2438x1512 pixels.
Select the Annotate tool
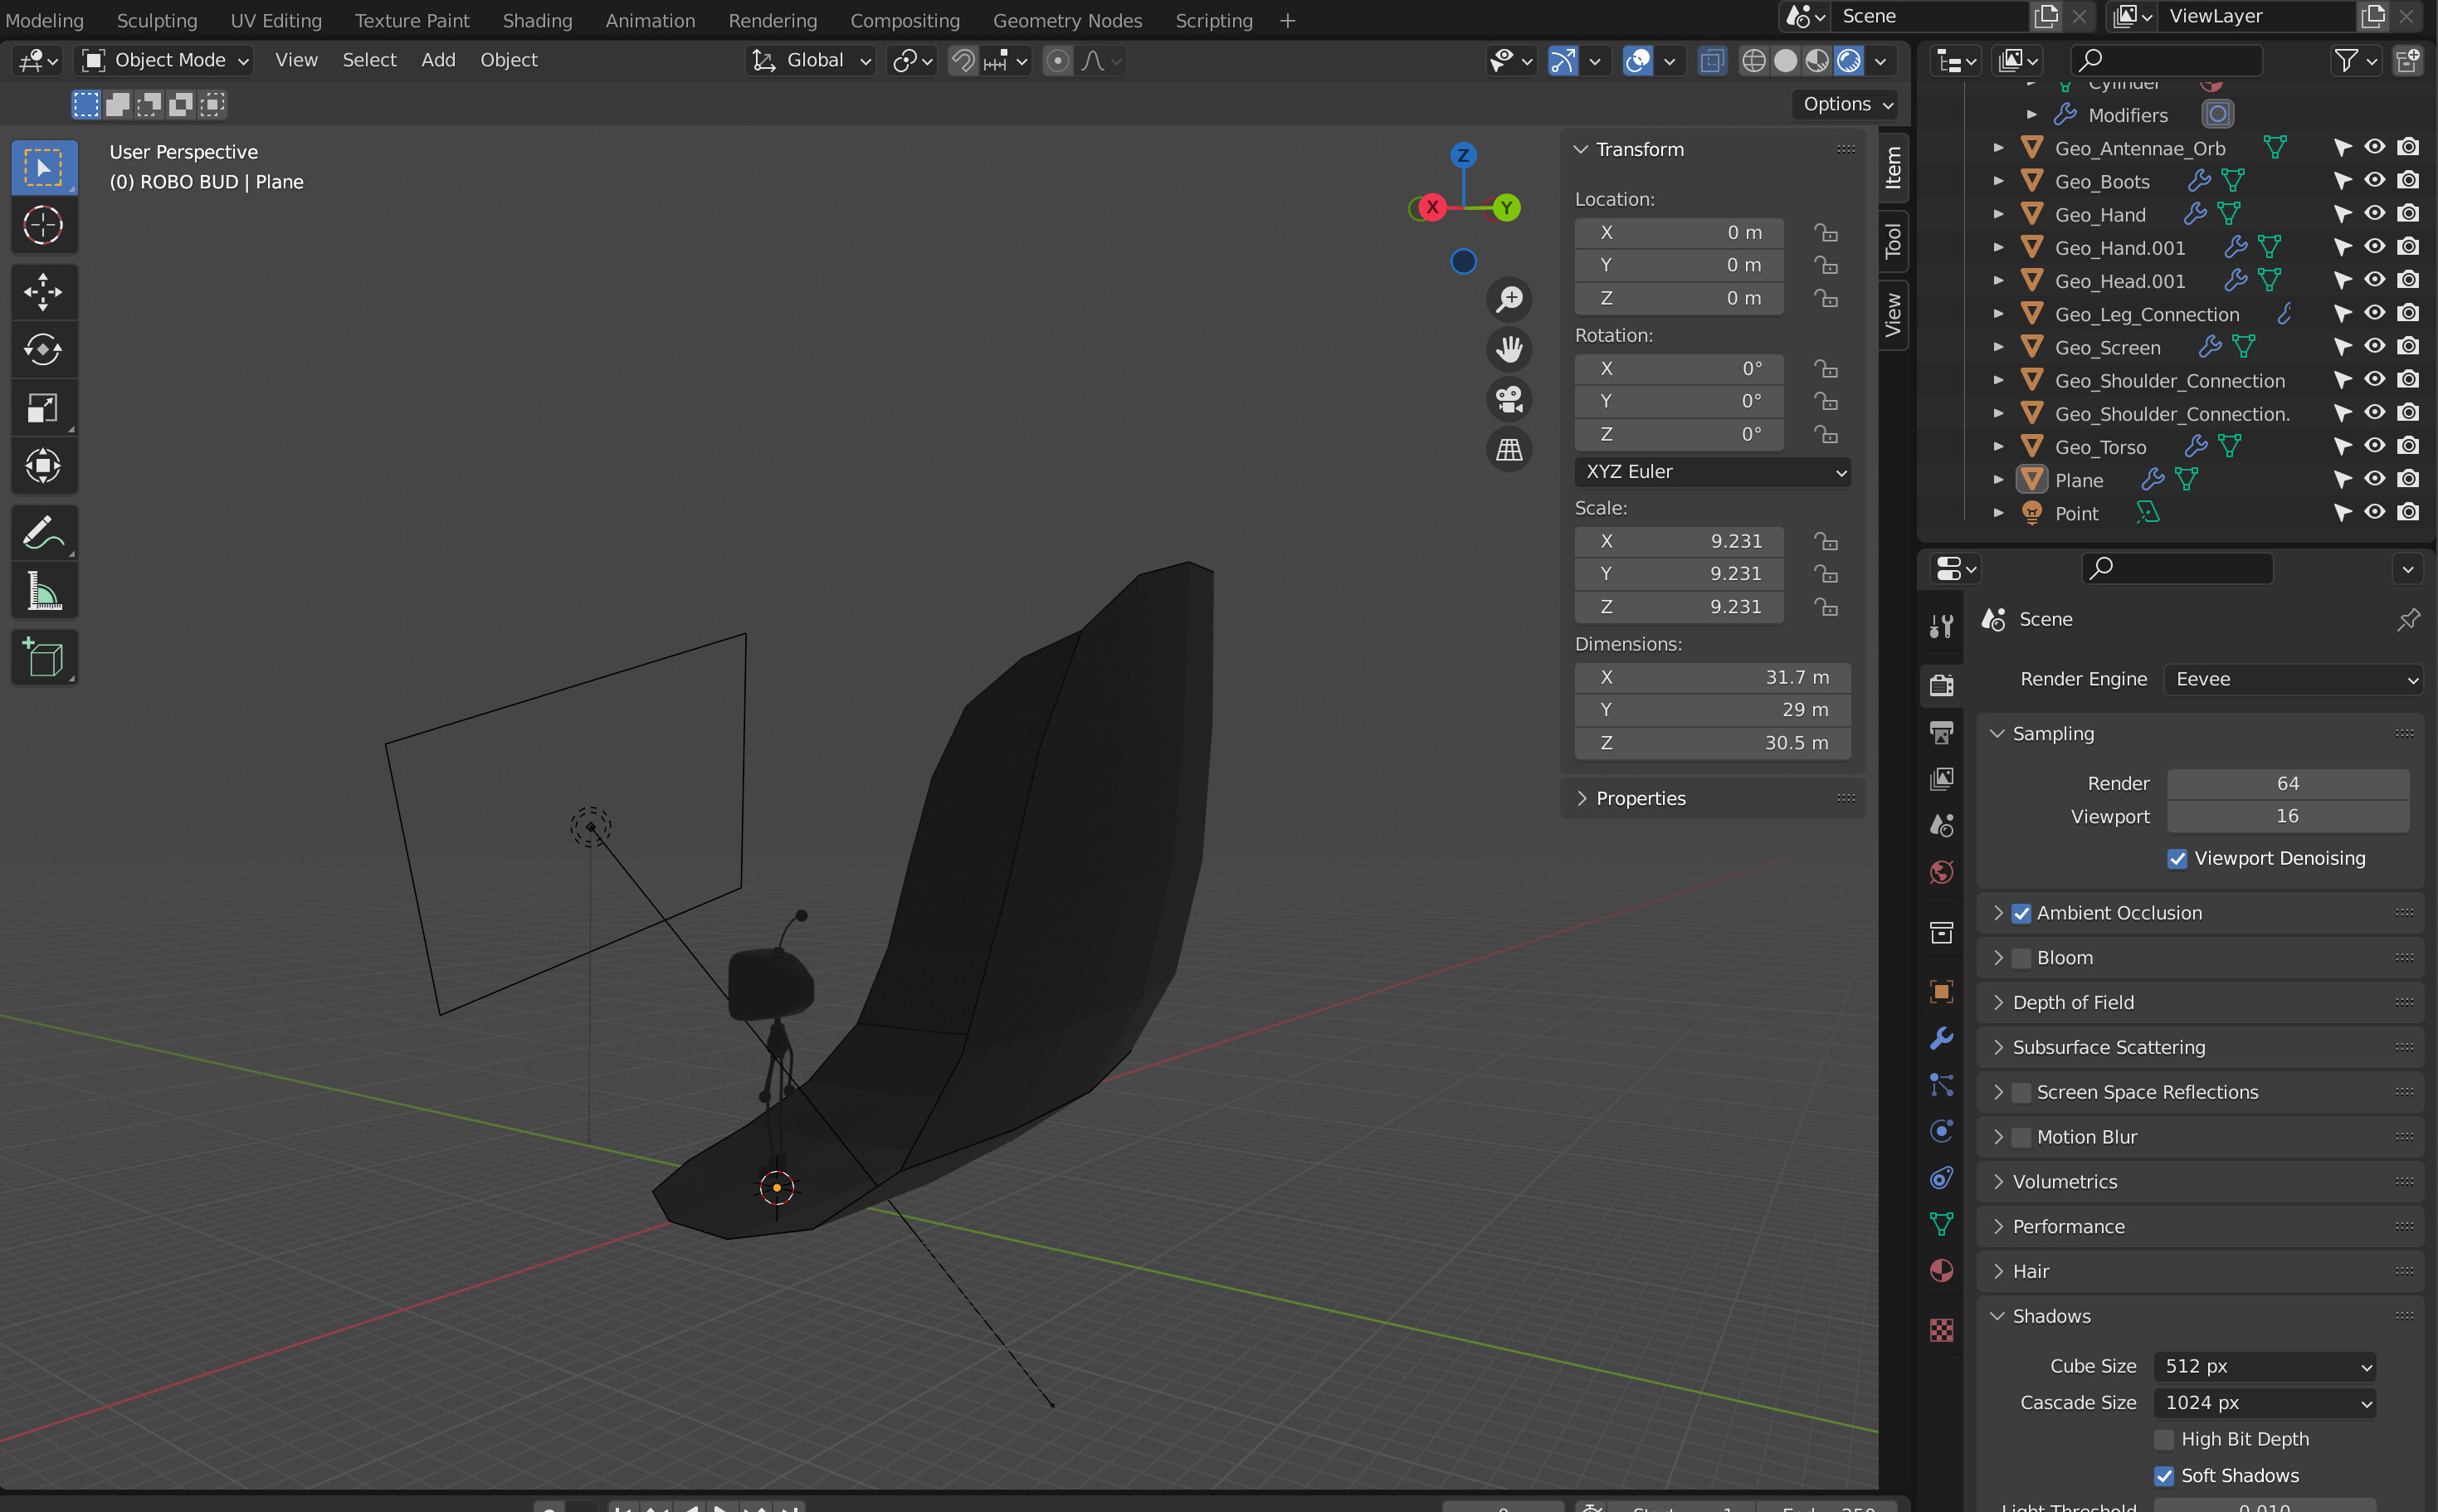coord(44,532)
